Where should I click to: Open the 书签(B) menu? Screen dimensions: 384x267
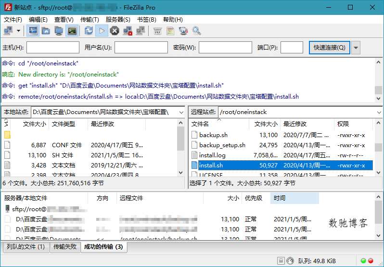tap(146, 20)
